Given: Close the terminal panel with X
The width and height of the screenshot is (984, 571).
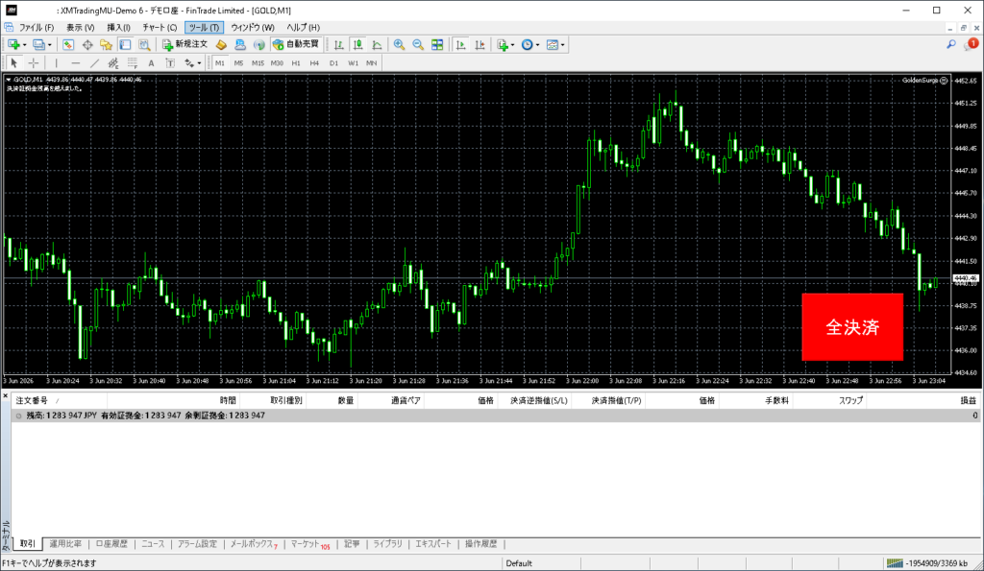Looking at the screenshot, I should click(x=5, y=396).
